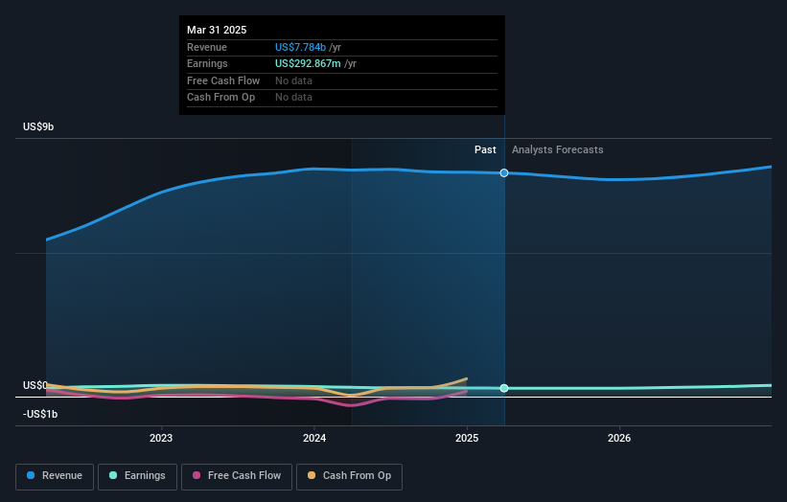The image size is (787, 502).
Task: Click the US$9b y-axis label
Action: click(x=38, y=126)
